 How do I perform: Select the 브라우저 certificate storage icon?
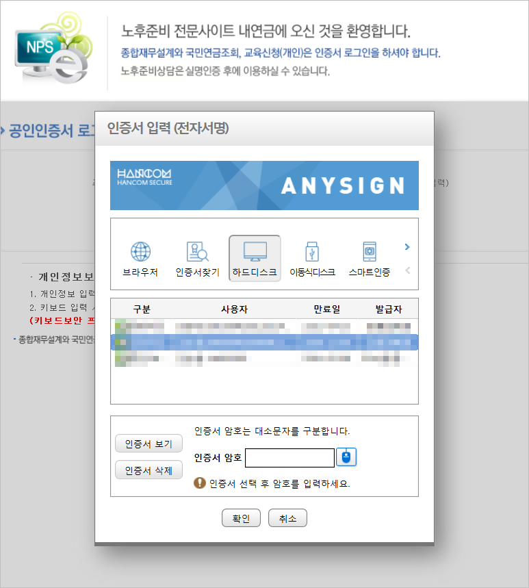[140, 259]
